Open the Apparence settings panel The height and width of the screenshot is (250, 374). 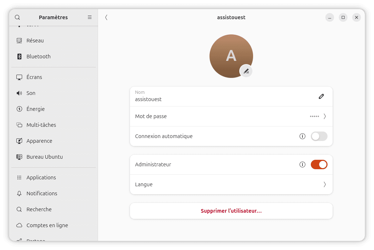pyautogui.click(x=53, y=141)
